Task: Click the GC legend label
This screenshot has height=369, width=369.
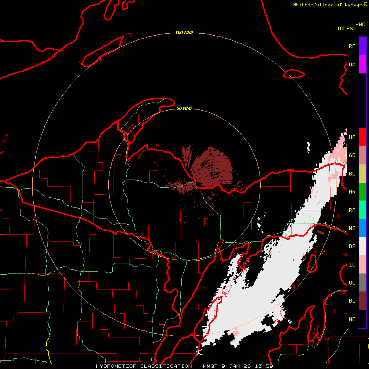Action: (352, 283)
